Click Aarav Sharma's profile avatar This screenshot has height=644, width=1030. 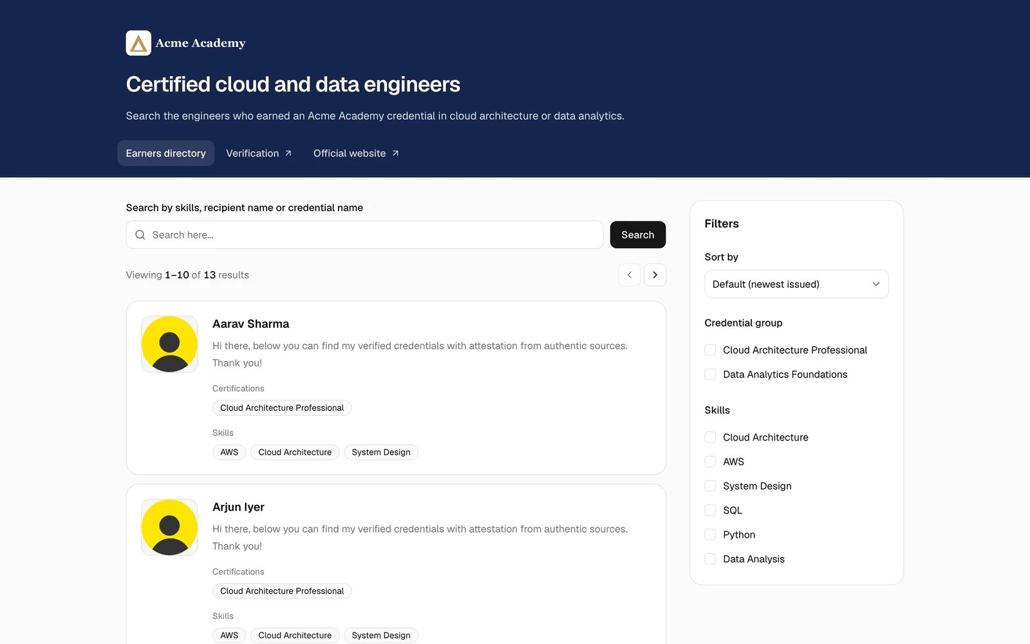[169, 344]
